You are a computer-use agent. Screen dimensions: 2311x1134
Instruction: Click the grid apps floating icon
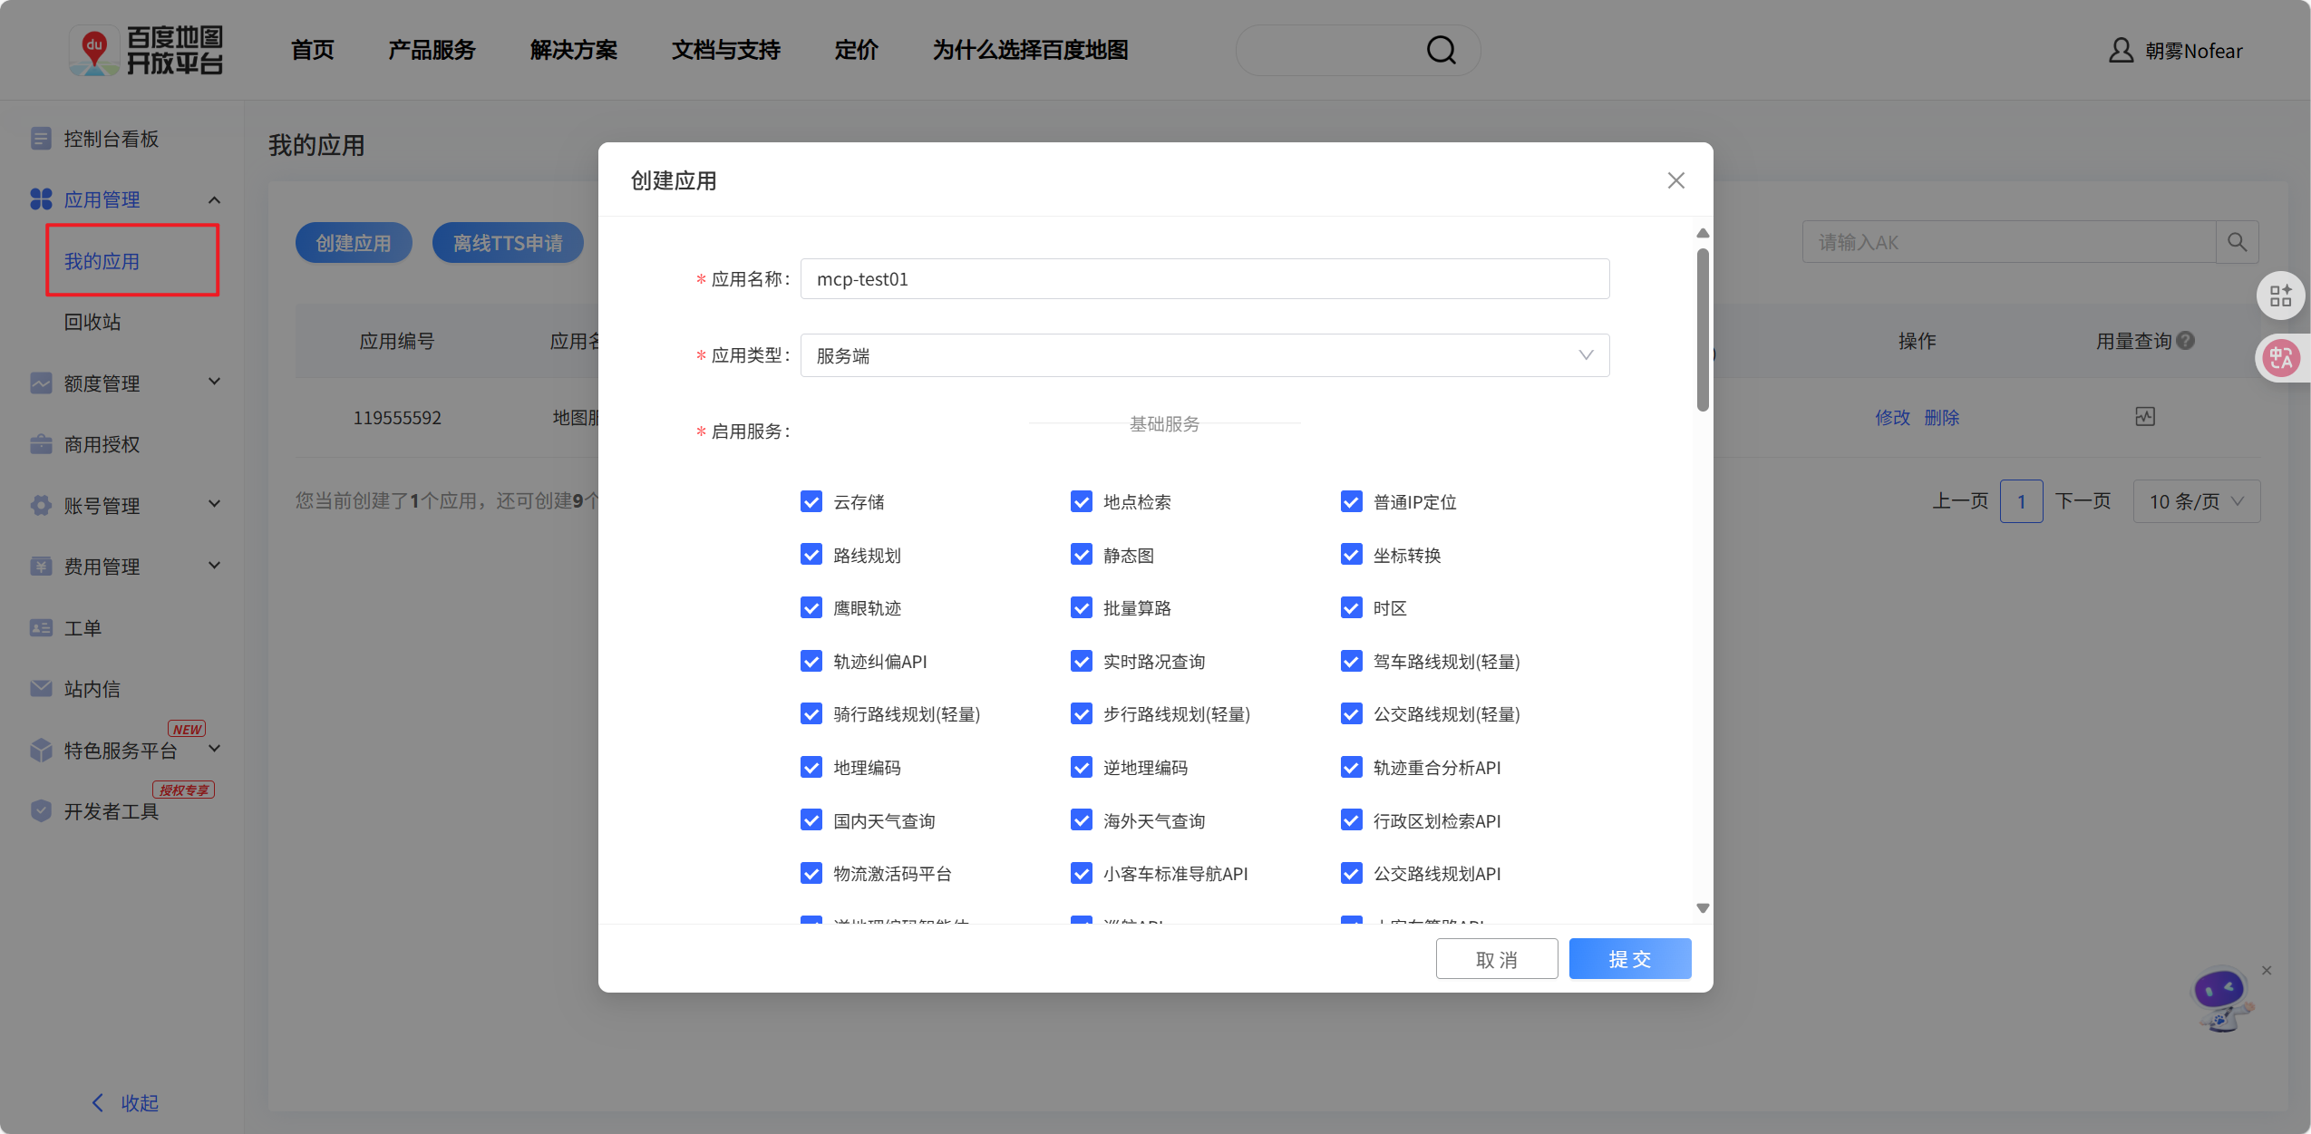pos(2280,296)
